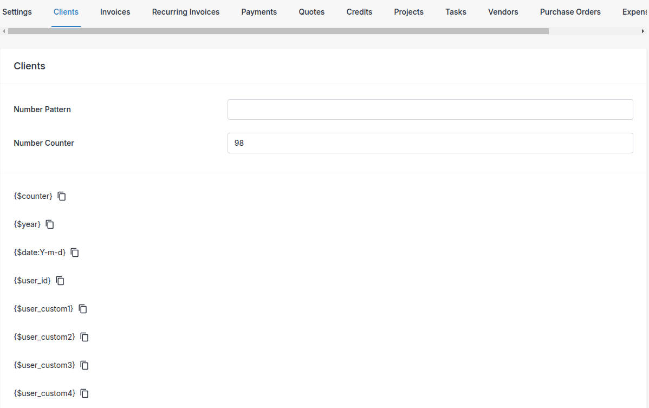The height and width of the screenshot is (408, 649).
Task: Click the horizontal tab scrollbar thumb
Action: (x=278, y=31)
